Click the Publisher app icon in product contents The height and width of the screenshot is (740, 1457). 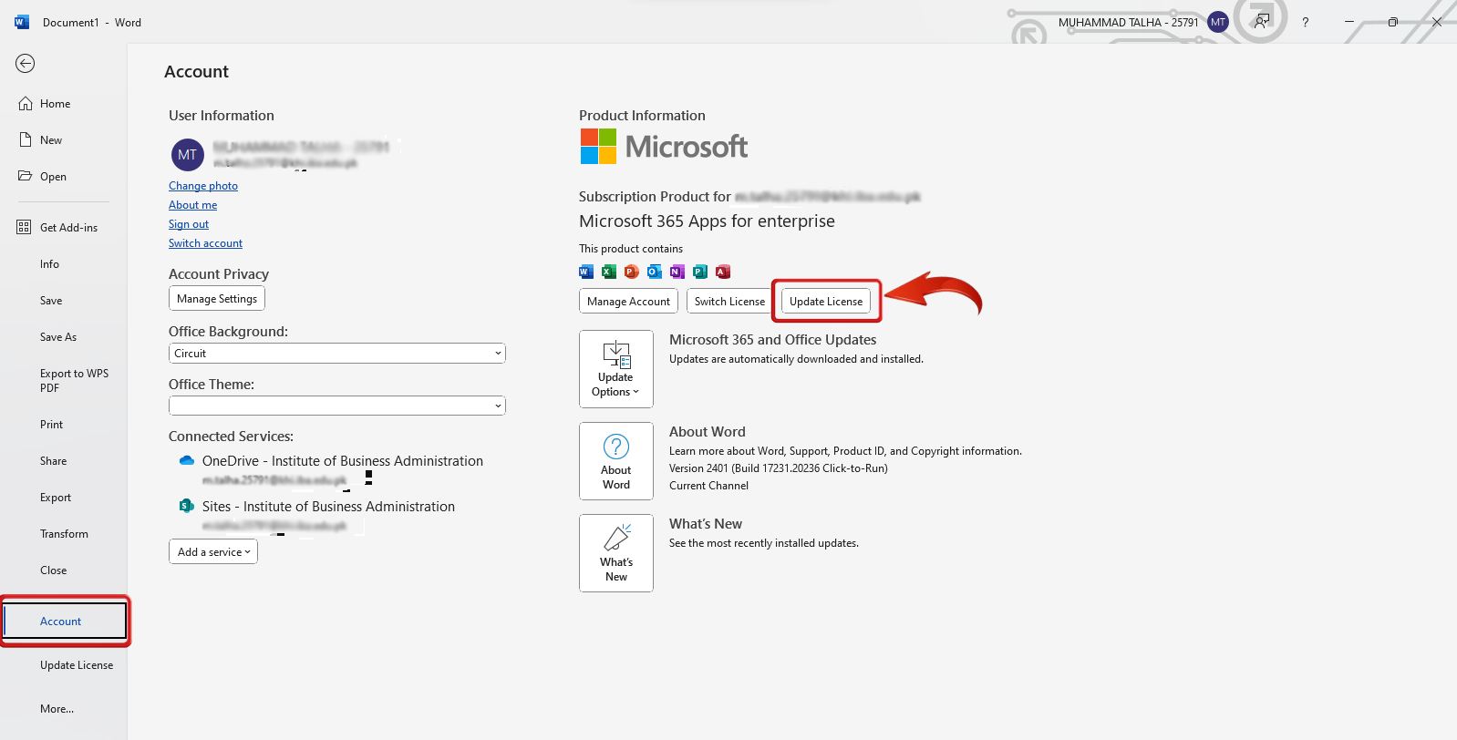pos(700,272)
